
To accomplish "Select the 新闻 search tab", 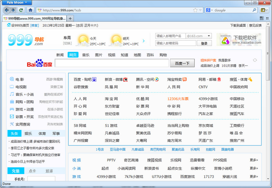I will point(60,55).
